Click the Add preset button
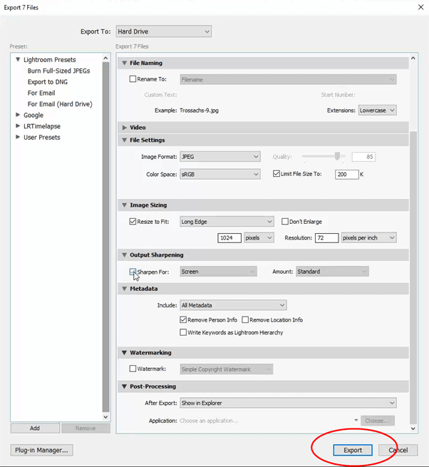Screen dimensions: 429x467 [x=35, y=428]
